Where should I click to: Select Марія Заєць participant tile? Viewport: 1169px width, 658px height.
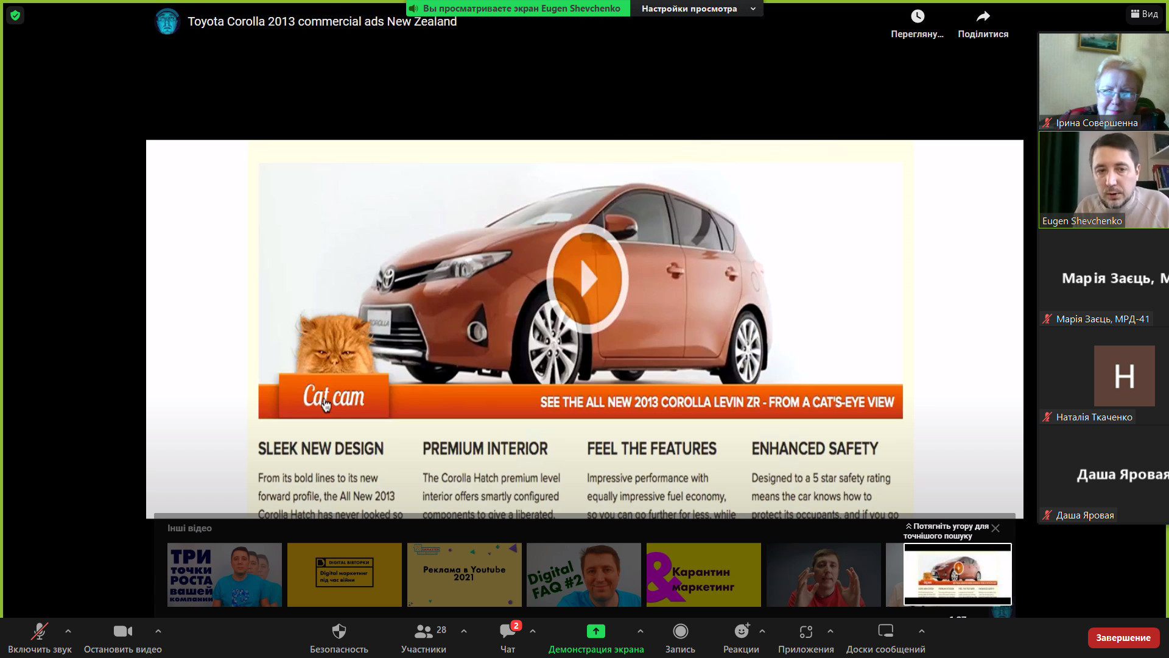coord(1103,278)
